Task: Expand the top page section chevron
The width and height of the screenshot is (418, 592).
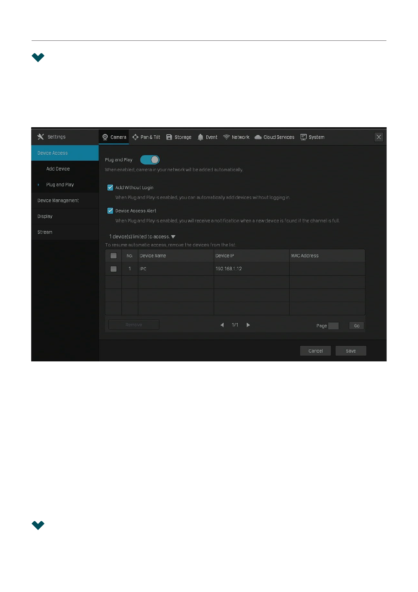Action: point(38,57)
